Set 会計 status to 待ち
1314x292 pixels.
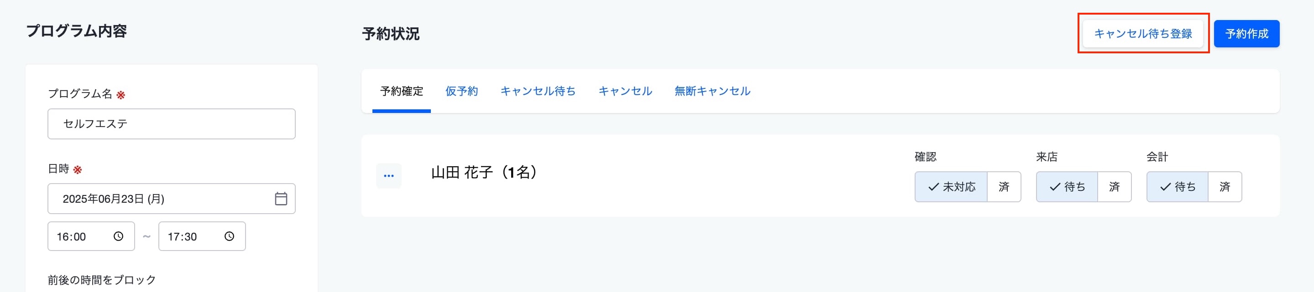pos(1177,187)
